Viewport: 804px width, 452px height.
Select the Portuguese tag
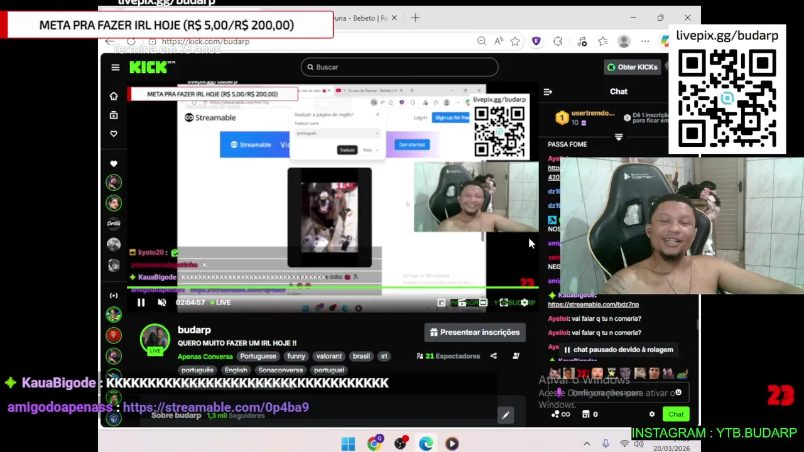click(x=258, y=356)
